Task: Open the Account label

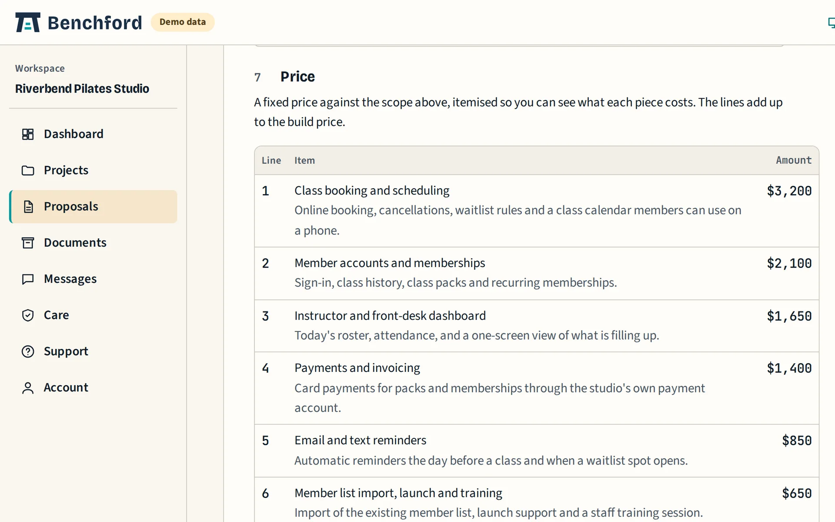Action: [x=66, y=388]
